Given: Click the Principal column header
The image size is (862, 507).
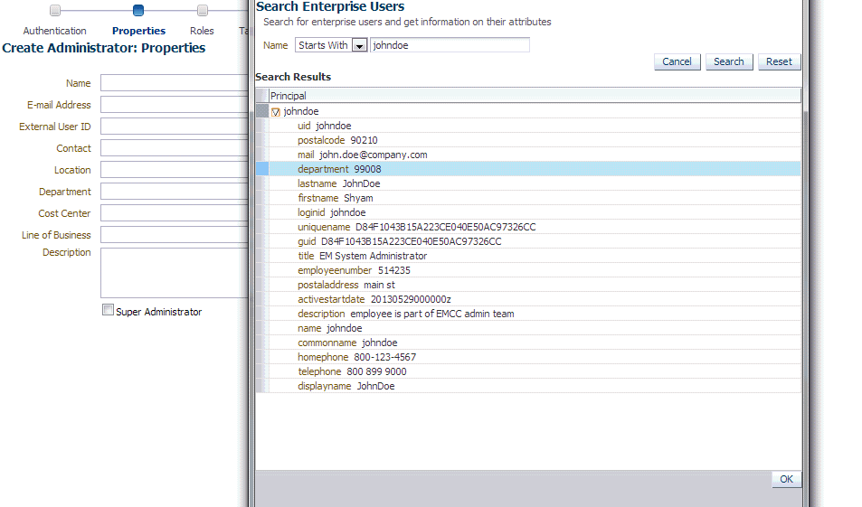Looking at the screenshot, I should pyautogui.click(x=535, y=96).
